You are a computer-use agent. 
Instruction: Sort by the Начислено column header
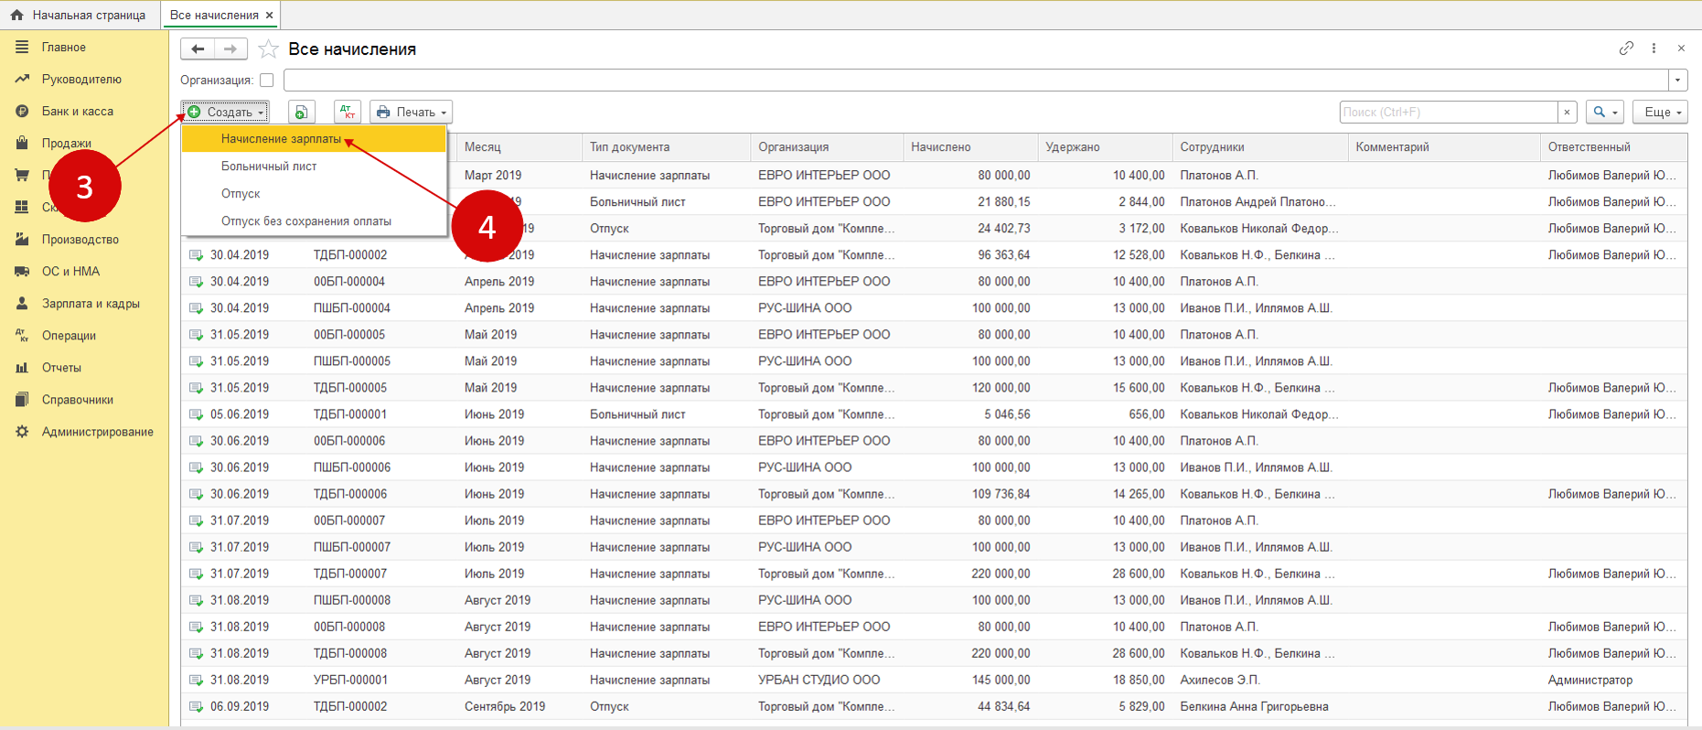[970, 146]
